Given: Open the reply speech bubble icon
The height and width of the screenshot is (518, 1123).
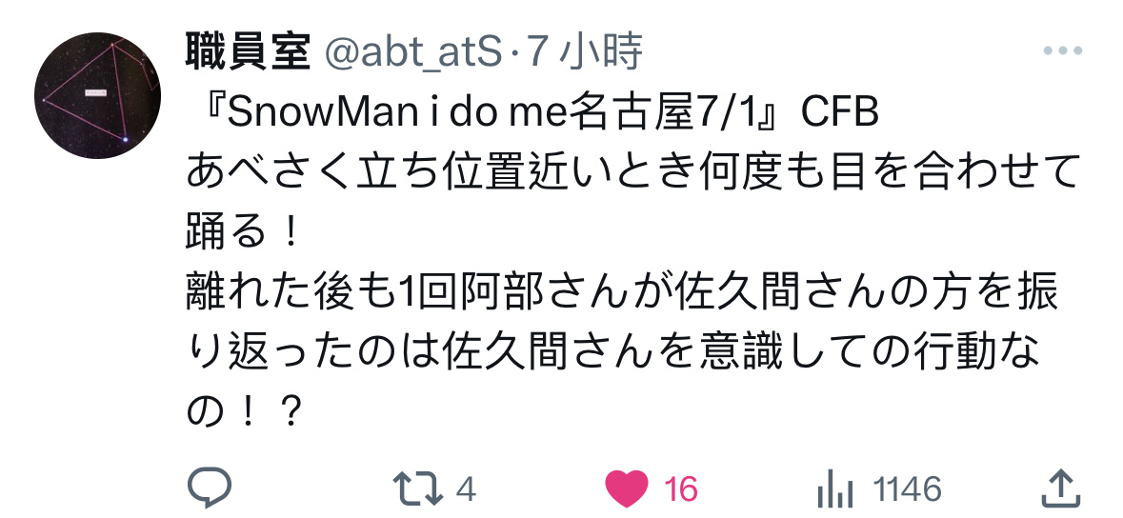Looking at the screenshot, I should [210, 488].
